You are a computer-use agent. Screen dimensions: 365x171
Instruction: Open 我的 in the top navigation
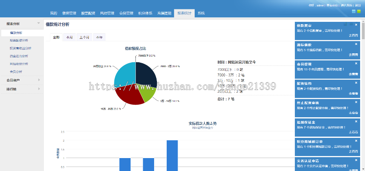coord(54,13)
